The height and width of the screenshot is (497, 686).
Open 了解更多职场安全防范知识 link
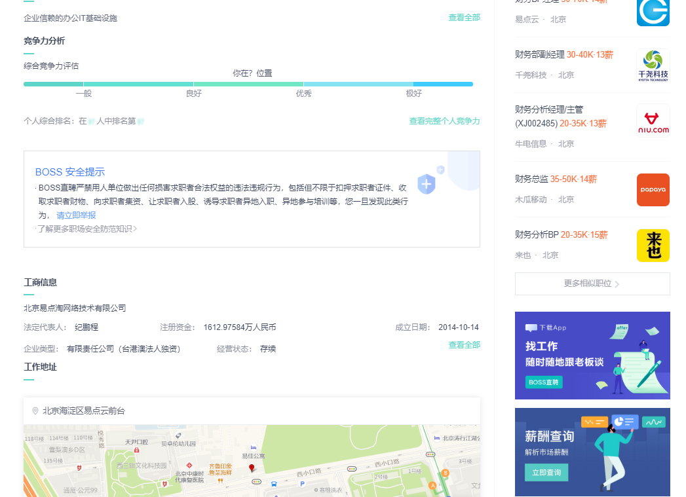click(x=87, y=229)
